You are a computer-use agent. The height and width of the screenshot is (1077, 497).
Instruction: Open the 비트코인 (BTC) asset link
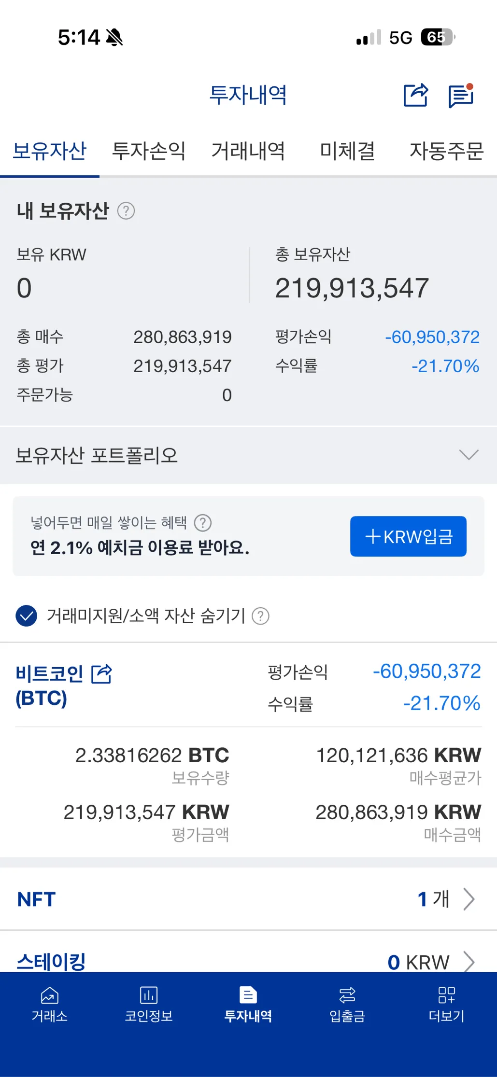50,686
